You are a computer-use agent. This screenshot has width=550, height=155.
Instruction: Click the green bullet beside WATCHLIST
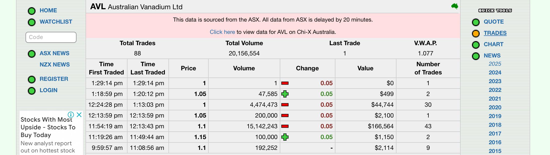click(x=32, y=22)
